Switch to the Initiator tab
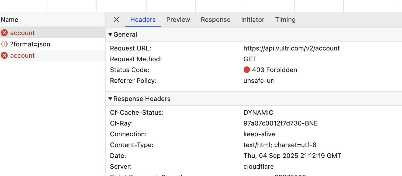The height and width of the screenshot is (176, 402). click(x=252, y=20)
